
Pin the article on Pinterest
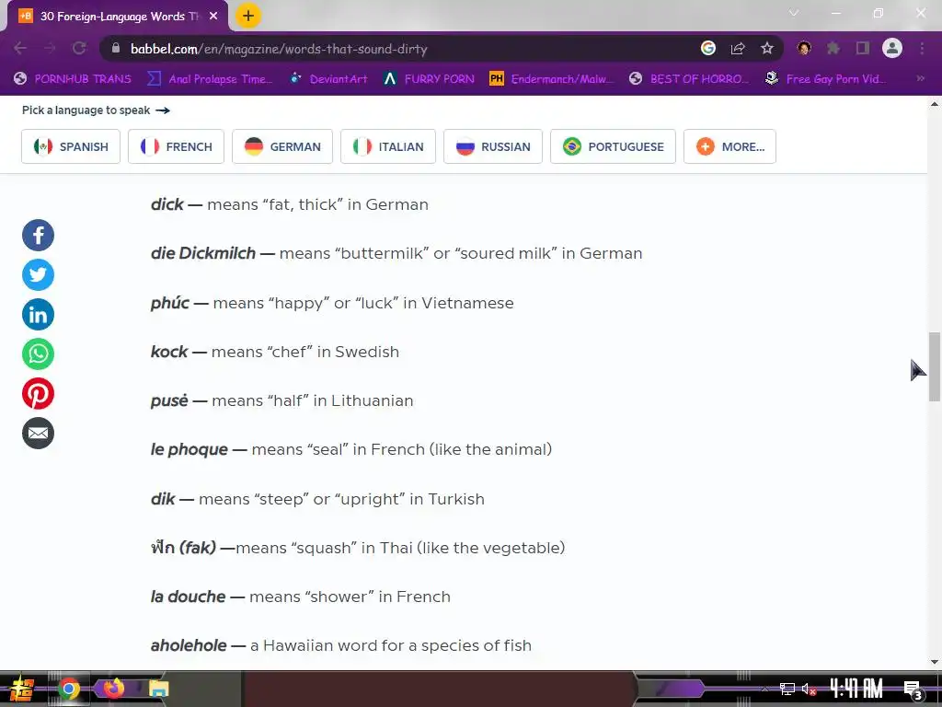38,394
